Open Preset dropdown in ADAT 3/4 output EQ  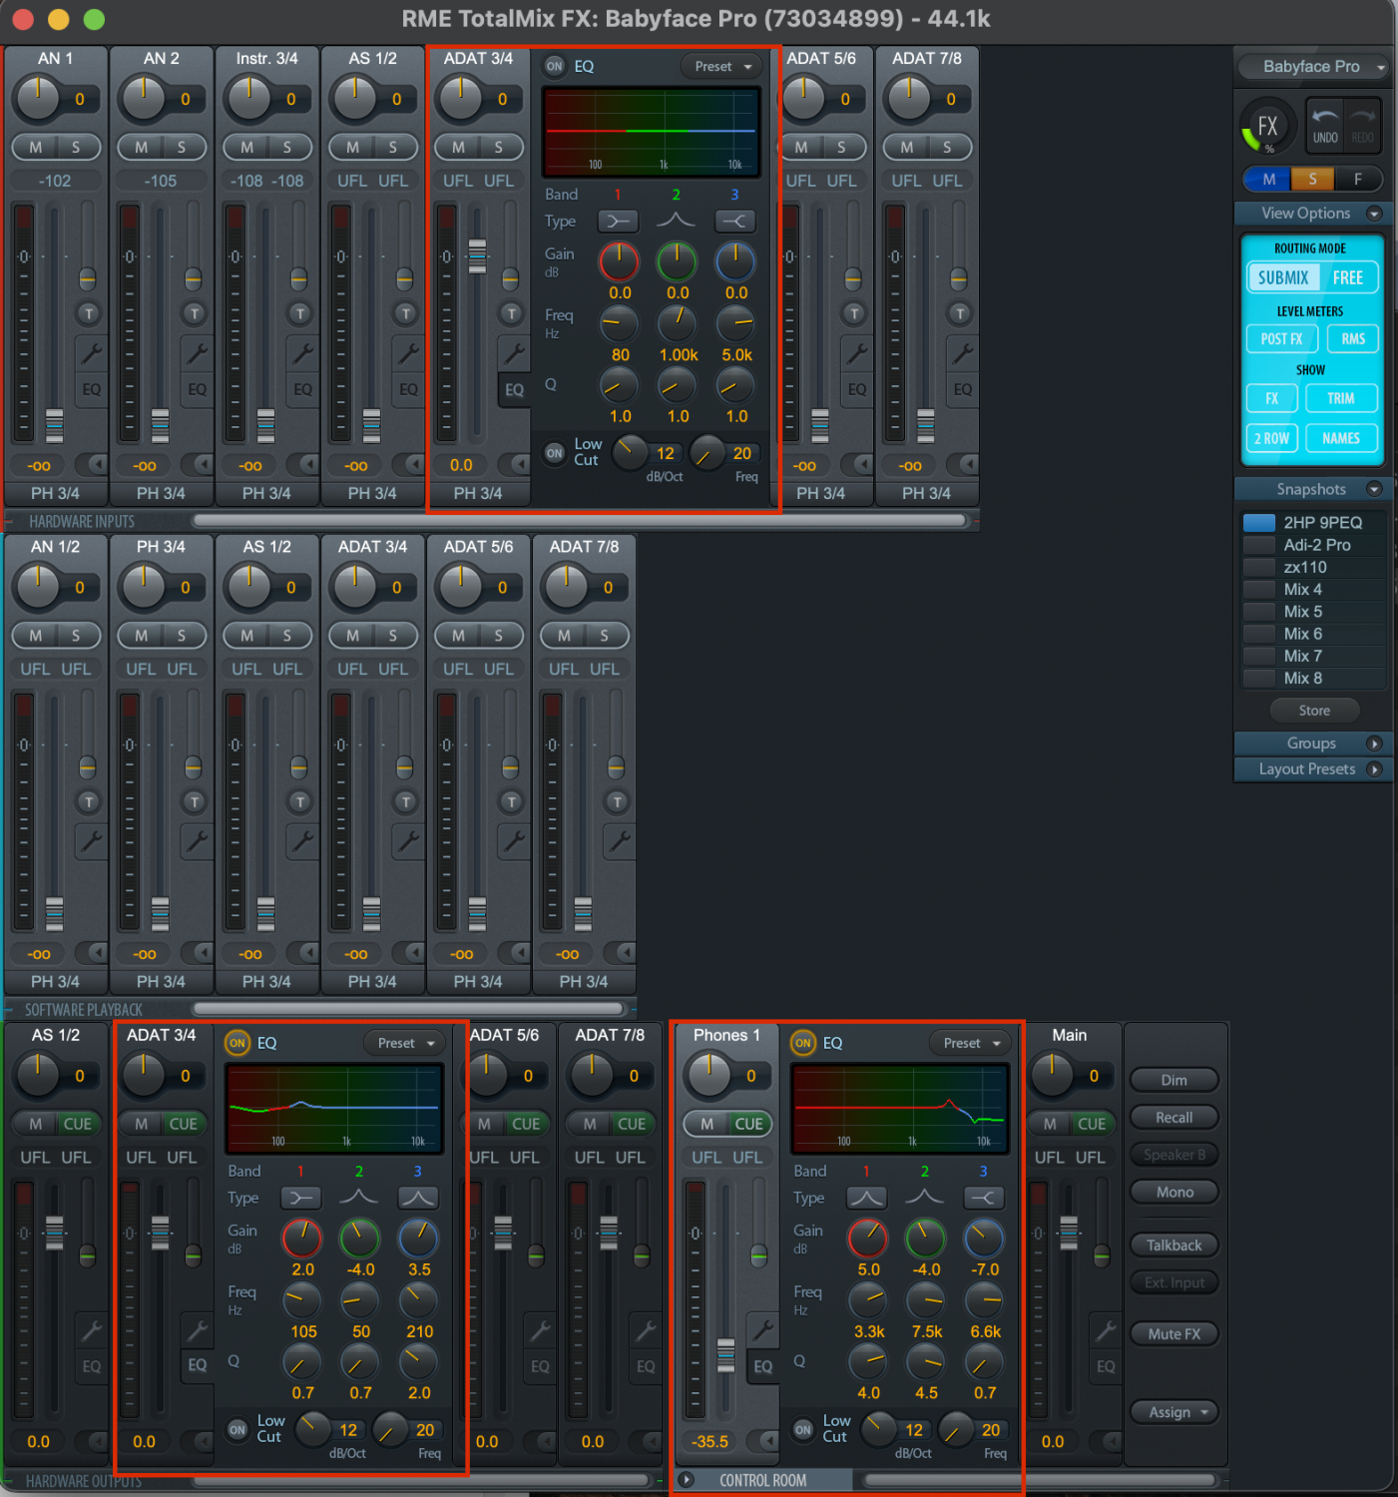[406, 1043]
